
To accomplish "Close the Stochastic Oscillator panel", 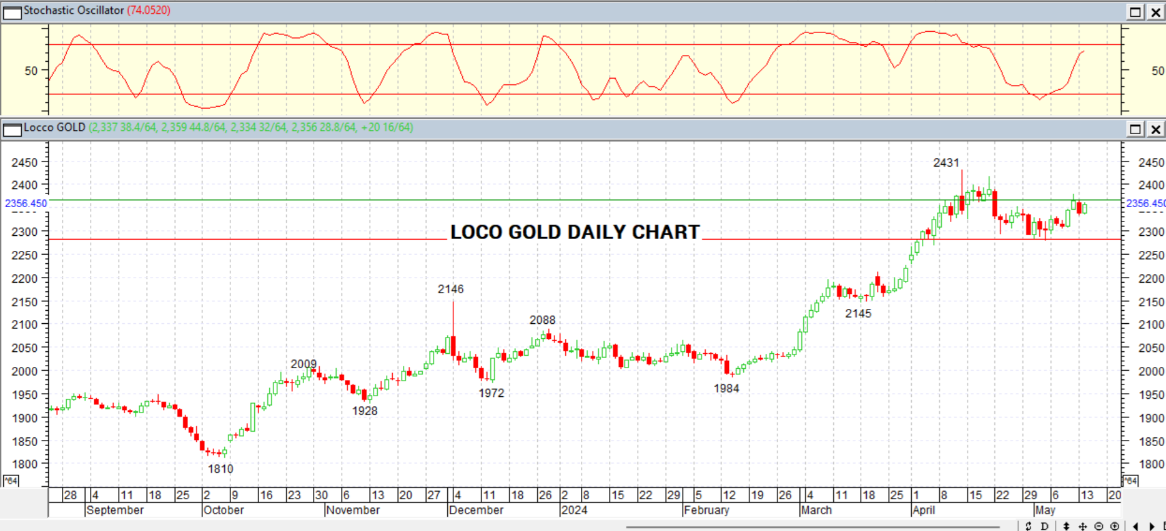I will coord(1155,12).
